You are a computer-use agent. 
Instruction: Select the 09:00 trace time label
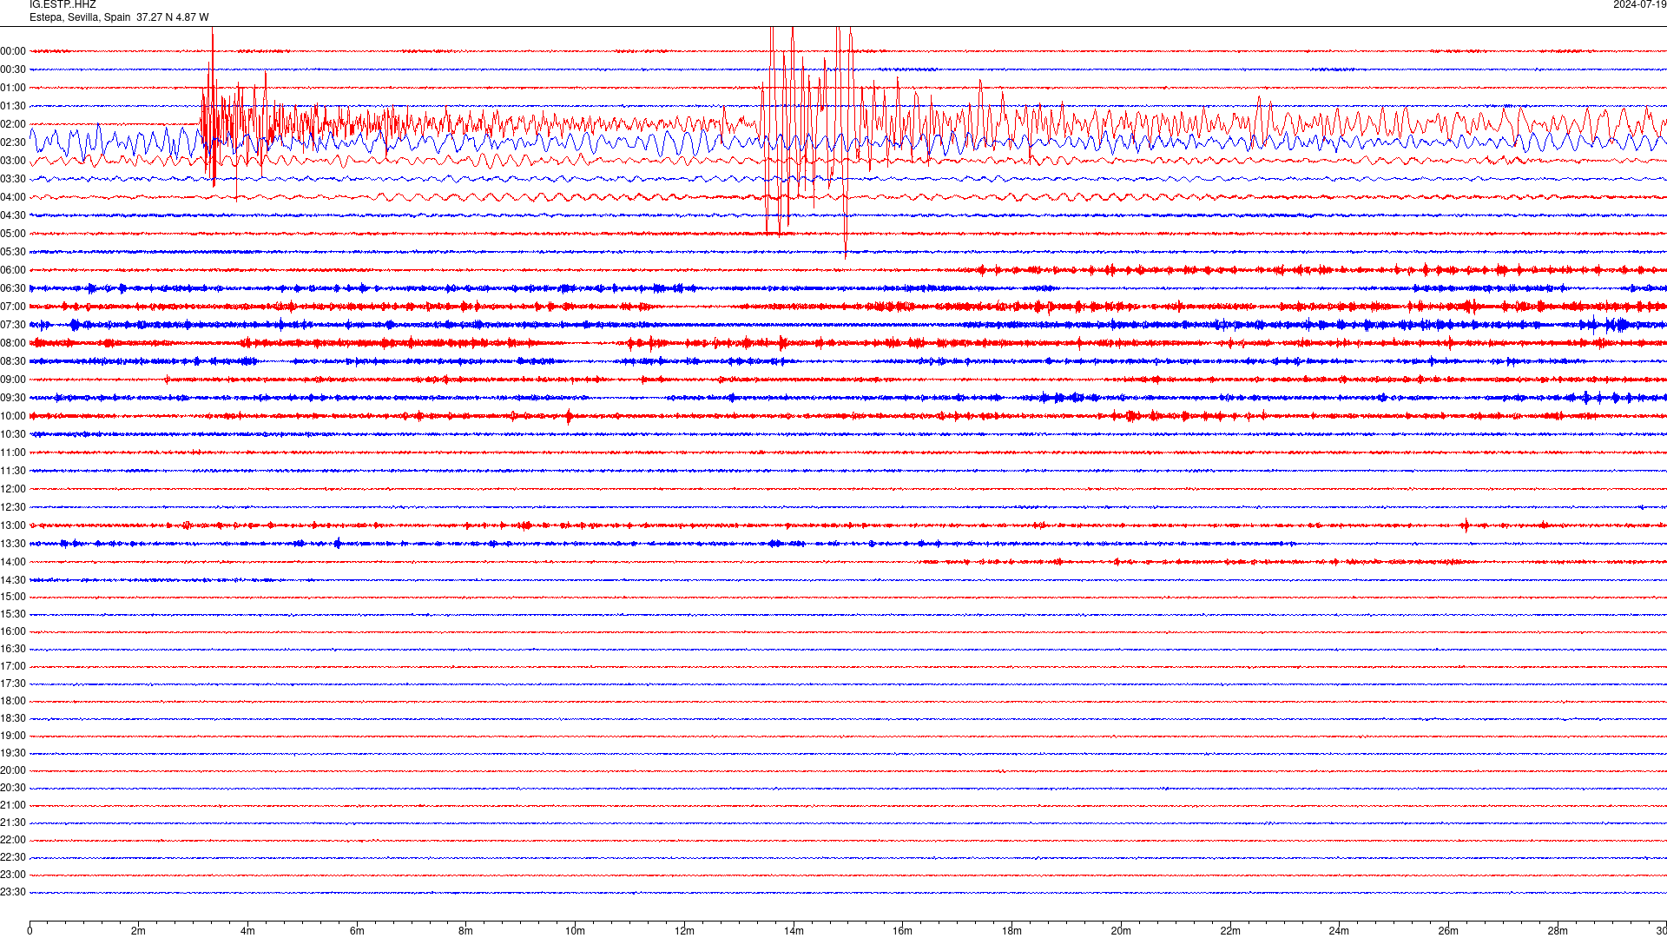coord(13,380)
